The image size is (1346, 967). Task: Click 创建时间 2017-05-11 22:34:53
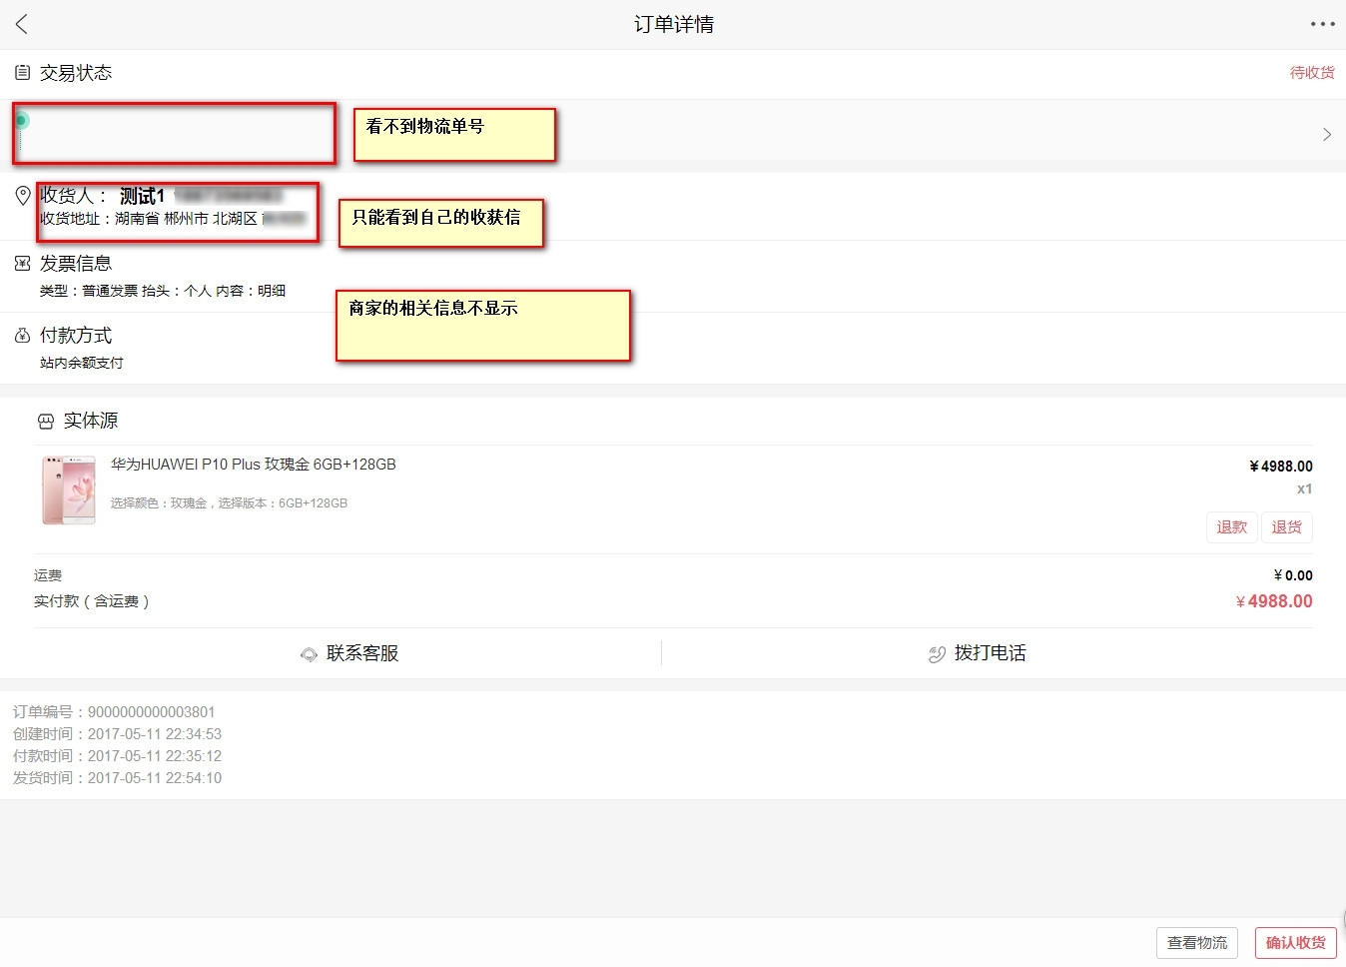click(x=117, y=734)
